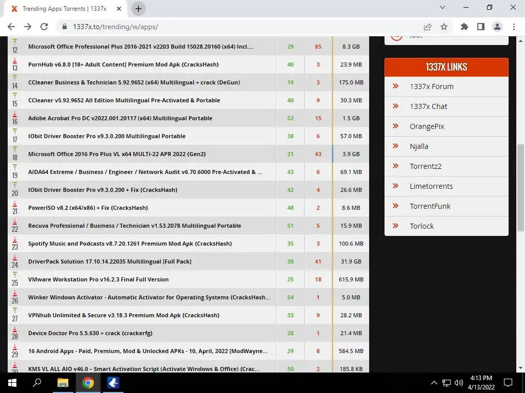525x393 pixels.
Task: Close the Trending Apps Torrents tab
Action: pos(119,9)
